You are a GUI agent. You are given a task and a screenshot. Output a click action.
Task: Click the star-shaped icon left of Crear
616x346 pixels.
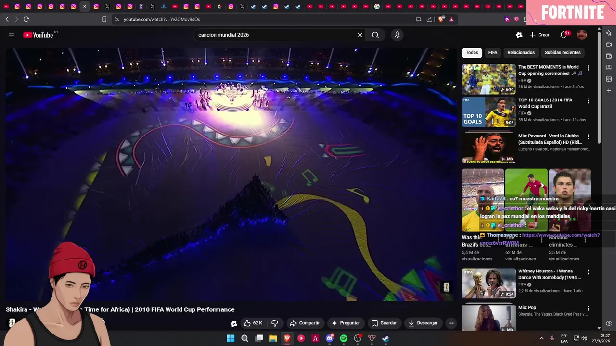[519, 35]
